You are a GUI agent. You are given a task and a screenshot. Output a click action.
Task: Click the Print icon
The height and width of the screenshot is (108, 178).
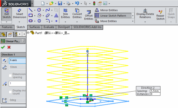tap(69, 3)
